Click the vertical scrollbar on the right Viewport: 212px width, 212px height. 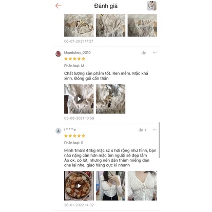tap(159, 140)
